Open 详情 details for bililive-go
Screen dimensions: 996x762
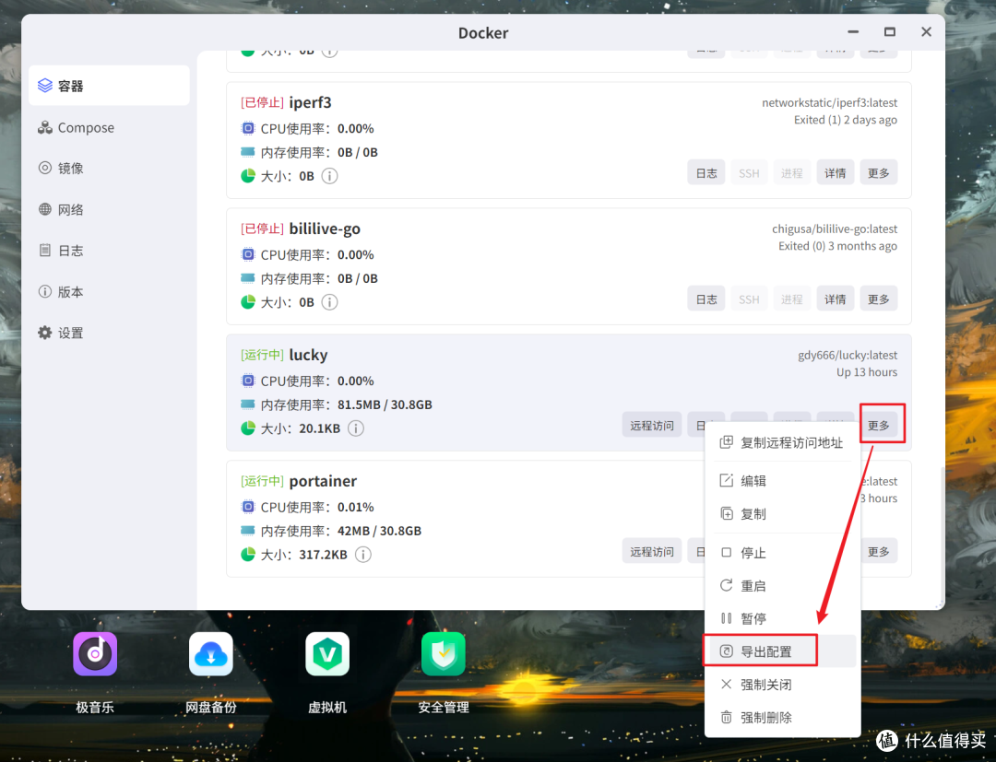pyautogui.click(x=835, y=299)
